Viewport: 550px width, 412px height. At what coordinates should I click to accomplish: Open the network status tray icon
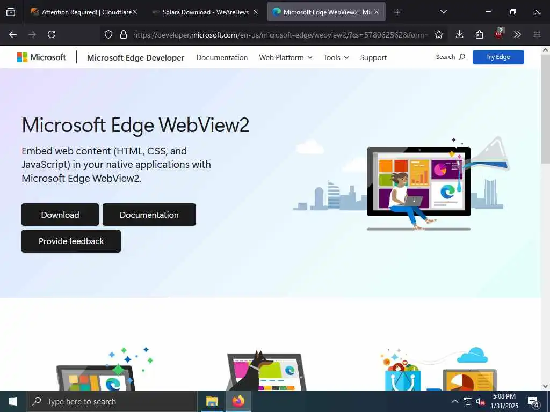[x=468, y=401]
